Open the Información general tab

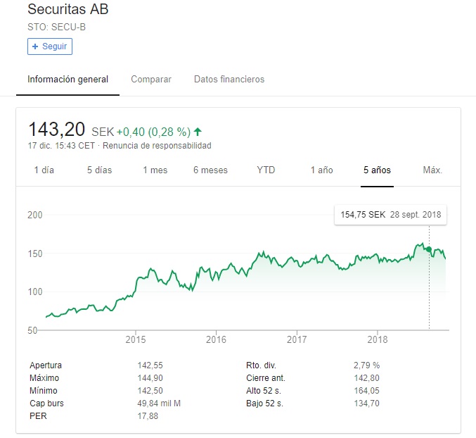pyautogui.click(x=67, y=80)
